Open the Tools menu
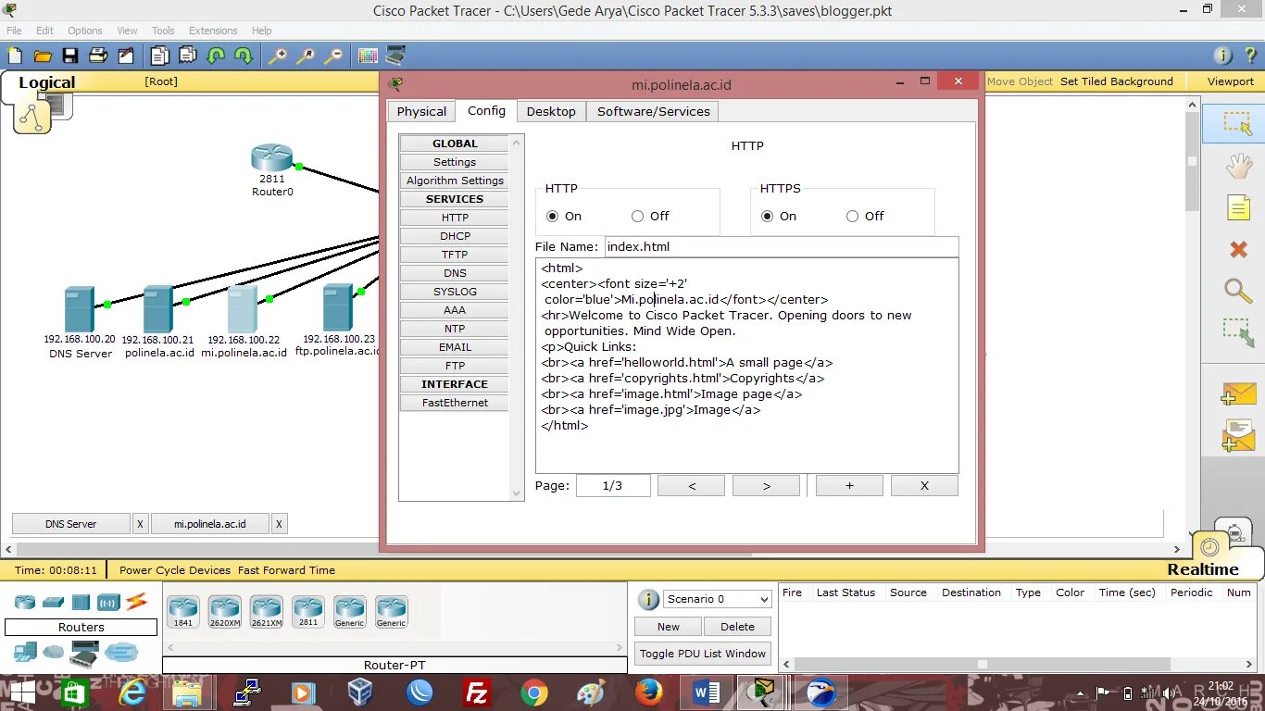 tap(163, 31)
